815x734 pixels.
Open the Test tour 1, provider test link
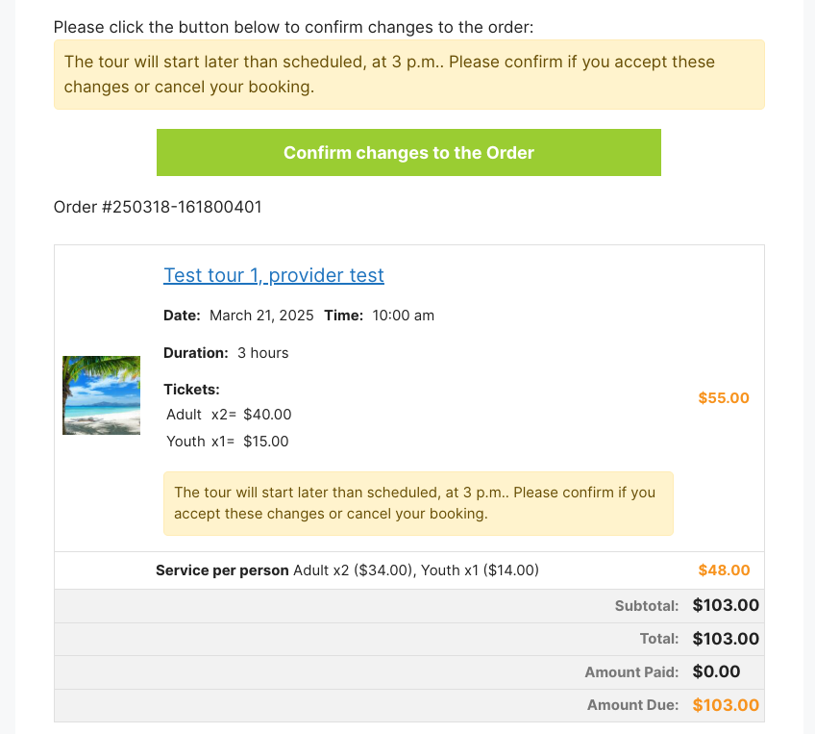tap(274, 275)
